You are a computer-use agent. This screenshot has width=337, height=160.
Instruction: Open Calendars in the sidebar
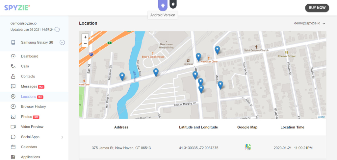[29, 147]
